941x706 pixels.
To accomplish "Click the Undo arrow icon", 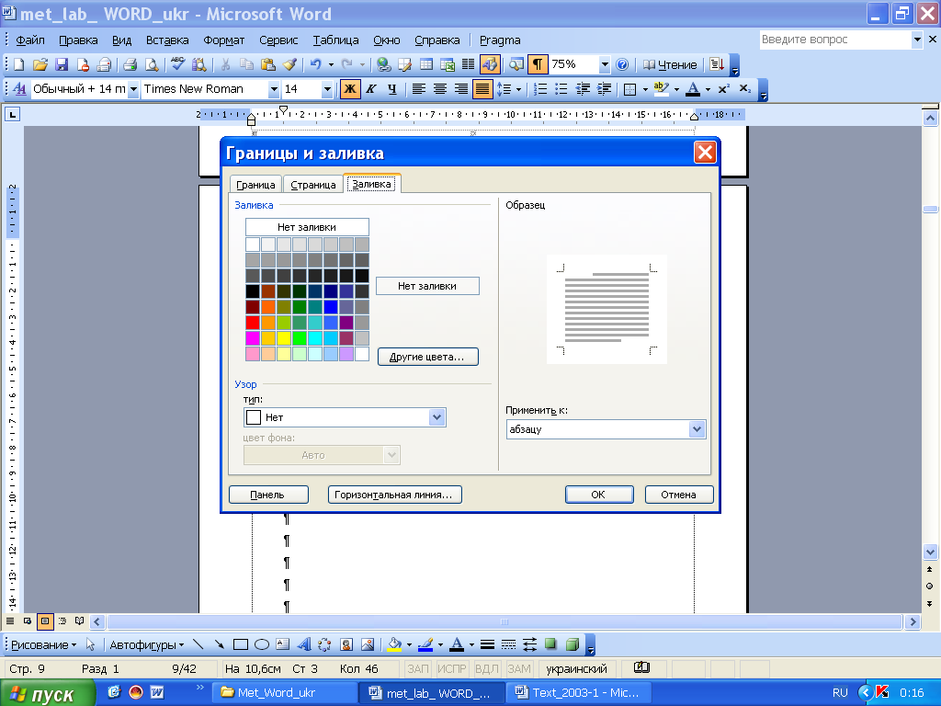I will [316, 64].
